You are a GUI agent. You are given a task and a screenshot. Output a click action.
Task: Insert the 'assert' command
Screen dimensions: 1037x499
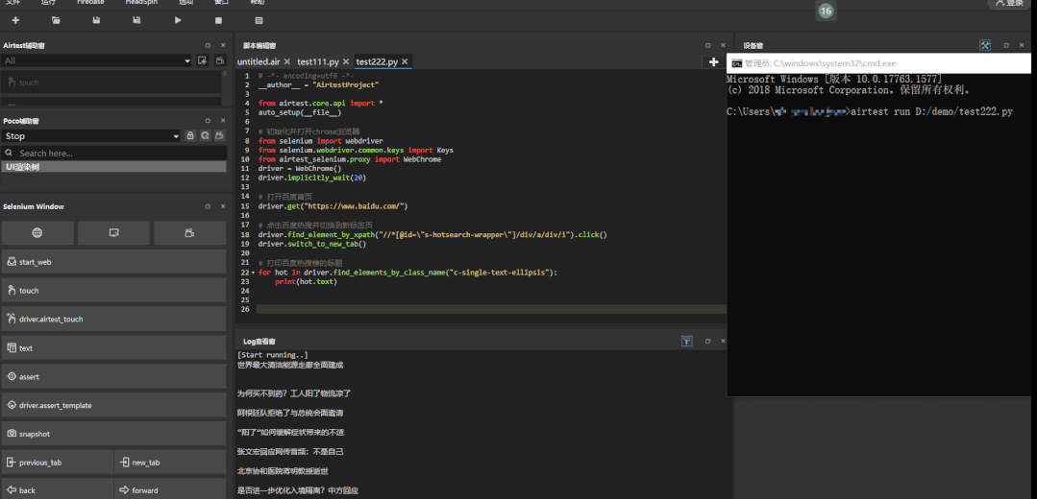[x=113, y=377]
